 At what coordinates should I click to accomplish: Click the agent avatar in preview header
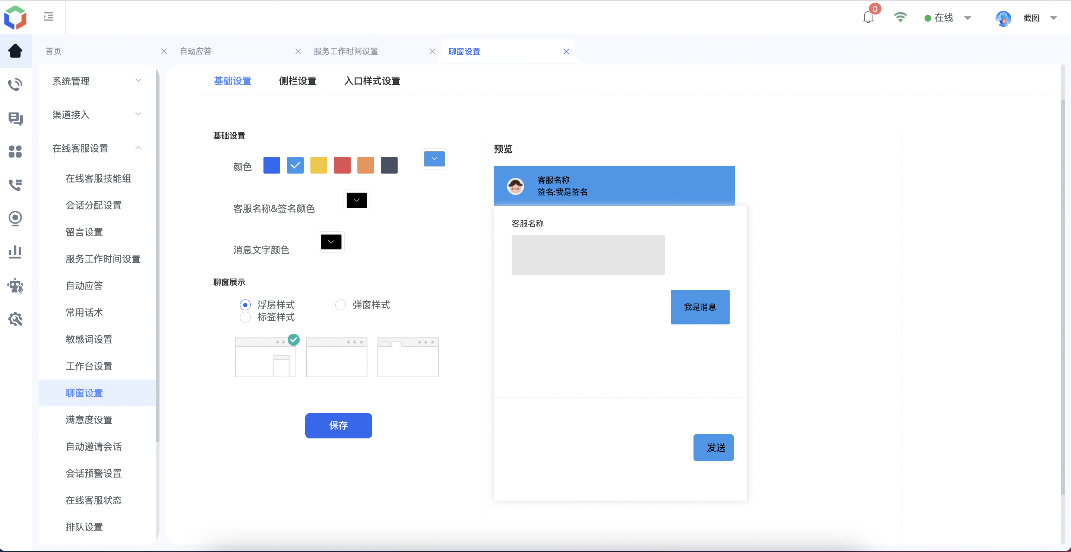tap(515, 186)
